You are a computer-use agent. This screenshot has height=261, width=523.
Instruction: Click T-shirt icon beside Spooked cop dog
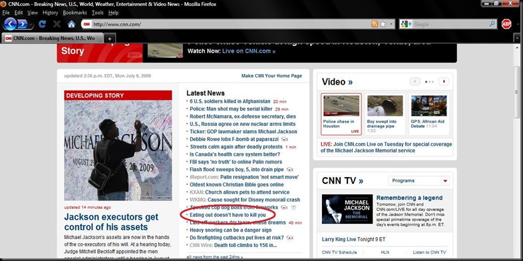[293, 208]
